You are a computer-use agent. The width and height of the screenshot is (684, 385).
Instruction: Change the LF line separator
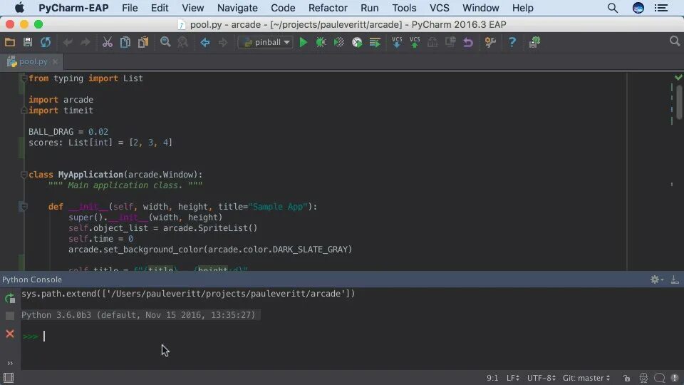tap(512, 378)
